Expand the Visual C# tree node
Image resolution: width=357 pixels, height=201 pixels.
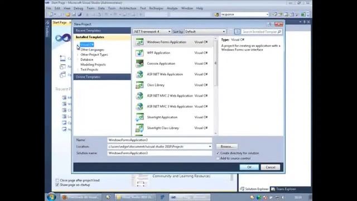78,45
